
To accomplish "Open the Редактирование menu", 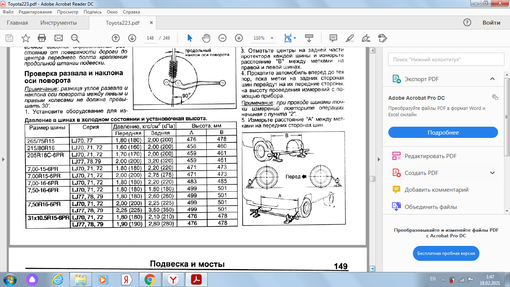I will click(35, 12).
